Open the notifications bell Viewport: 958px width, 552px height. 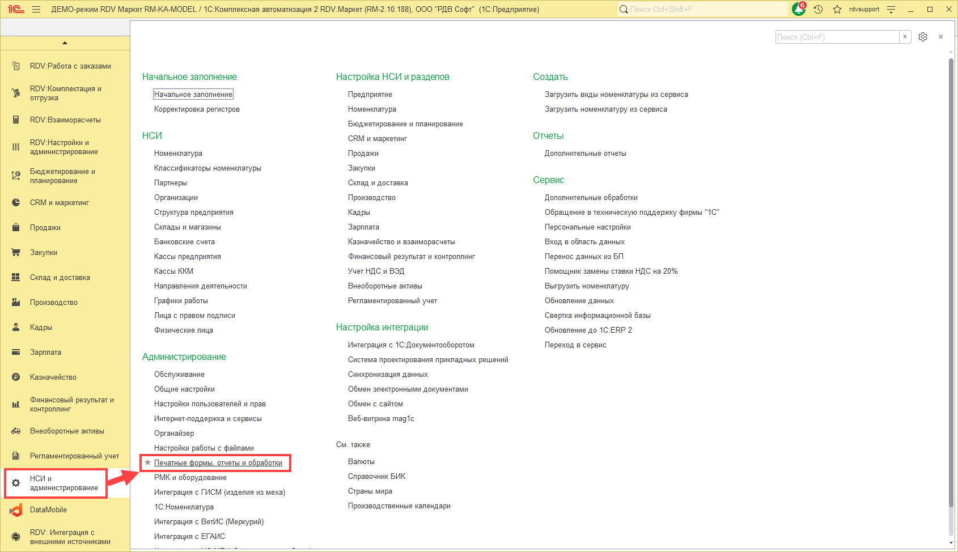click(x=799, y=9)
